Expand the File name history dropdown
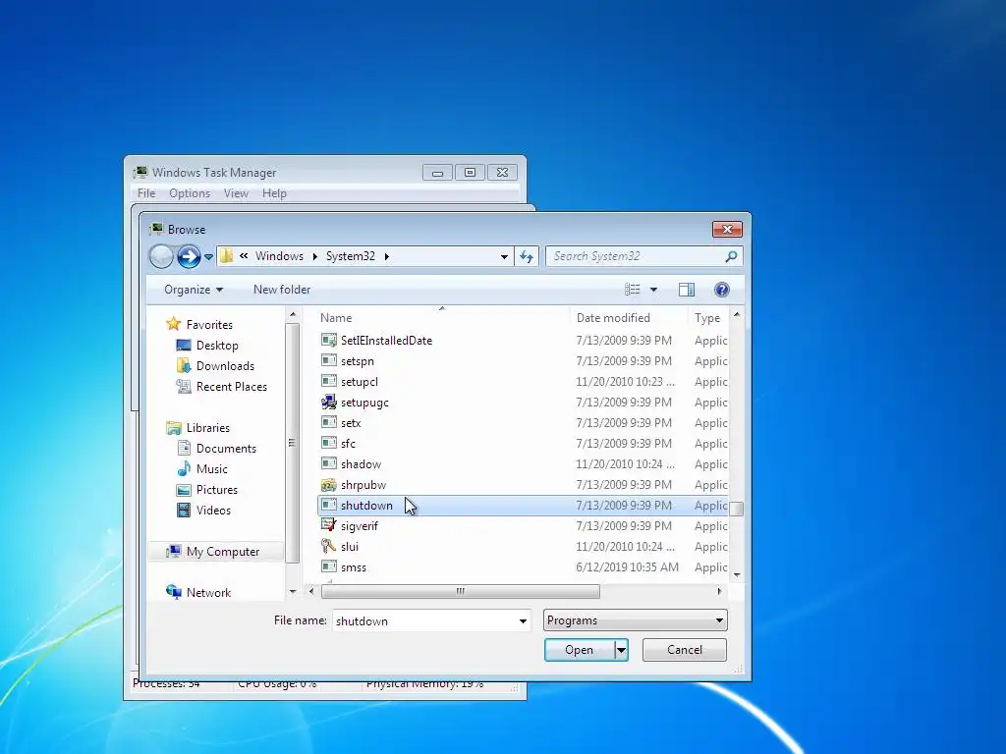Viewport: 1006px width, 754px height. click(x=523, y=621)
